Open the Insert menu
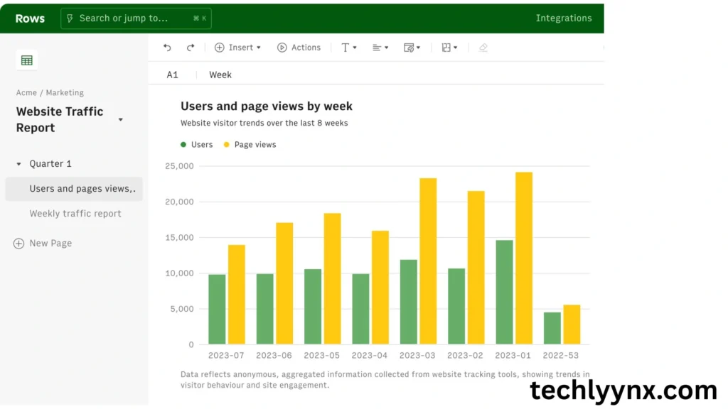The width and height of the screenshot is (728, 409). (237, 48)
